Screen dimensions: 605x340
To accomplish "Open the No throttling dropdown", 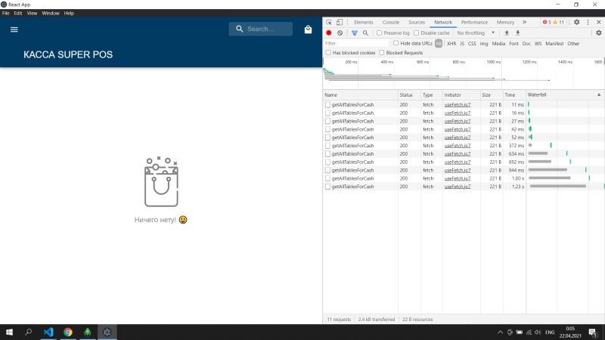I will click(x=476, y=33).
